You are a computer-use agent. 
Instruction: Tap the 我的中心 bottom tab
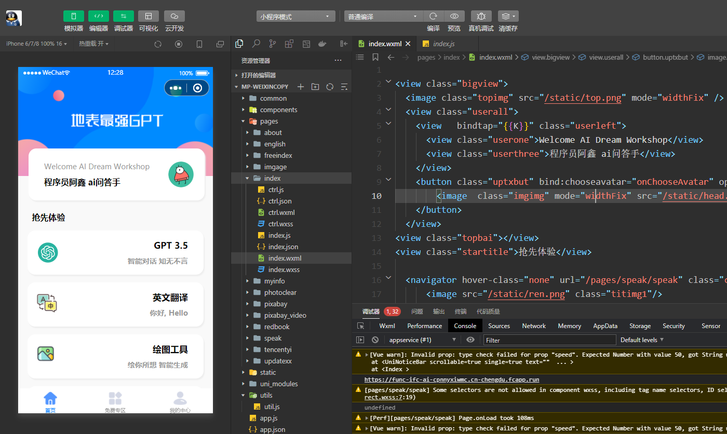[180, 402]
